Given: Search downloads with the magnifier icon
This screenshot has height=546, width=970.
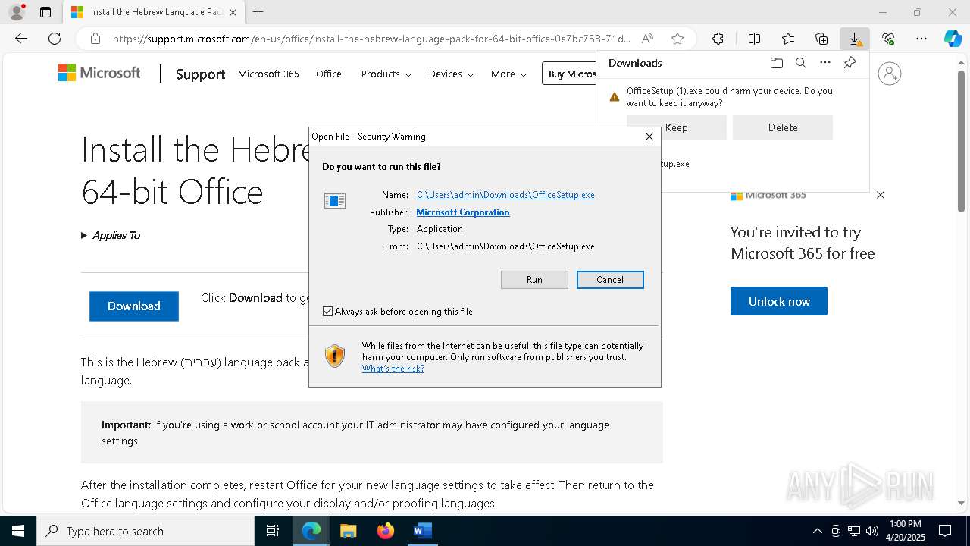Looking at the screenshot, I should 800,63.
